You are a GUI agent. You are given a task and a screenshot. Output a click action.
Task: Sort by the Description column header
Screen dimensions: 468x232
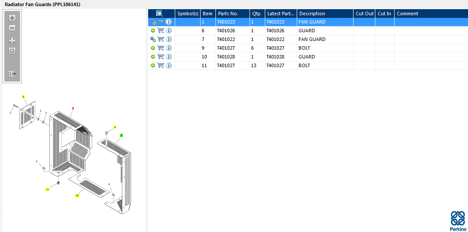[325, 14]
